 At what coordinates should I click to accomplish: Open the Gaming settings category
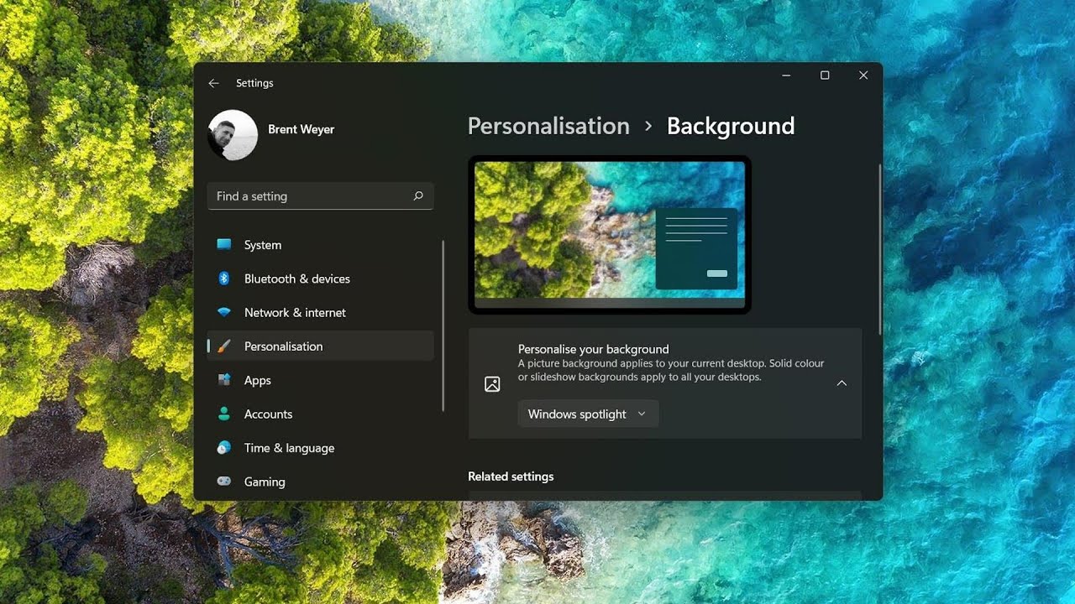320,482
